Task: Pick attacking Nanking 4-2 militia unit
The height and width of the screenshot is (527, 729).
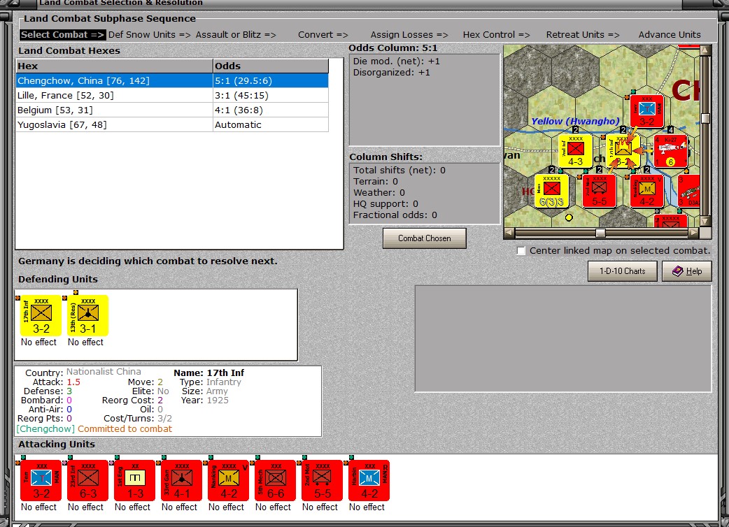Action: 229,480
